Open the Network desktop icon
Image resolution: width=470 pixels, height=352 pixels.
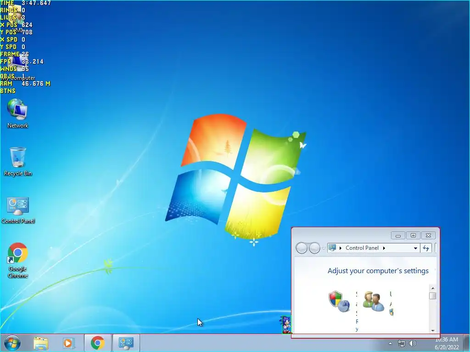(18, 113)
